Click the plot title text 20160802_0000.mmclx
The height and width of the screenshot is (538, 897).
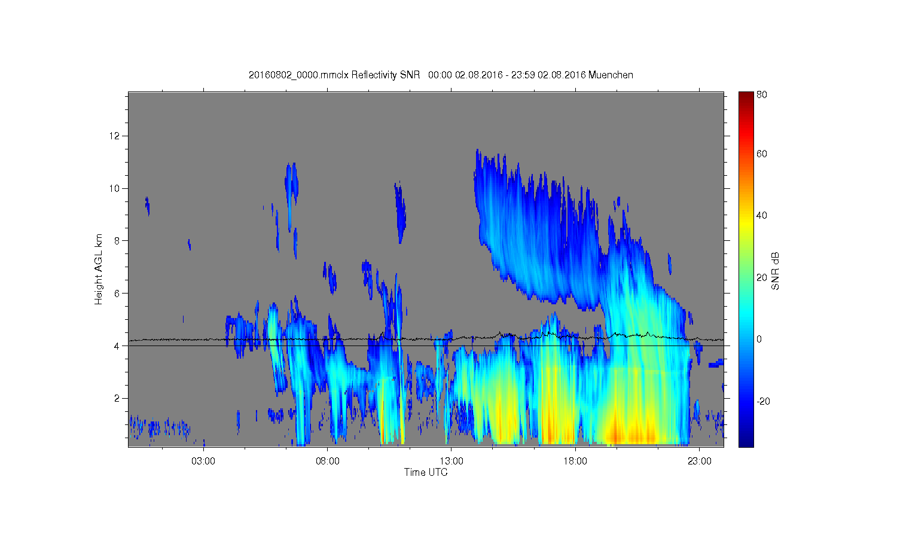(298, 75)
